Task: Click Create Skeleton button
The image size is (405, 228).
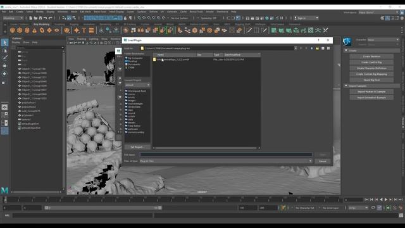Action: coord(371,56)
